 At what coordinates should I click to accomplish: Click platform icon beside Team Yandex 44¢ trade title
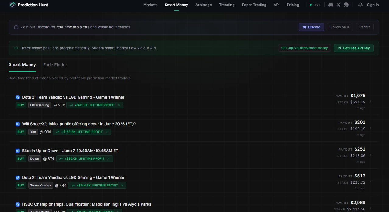coord(18,178)
